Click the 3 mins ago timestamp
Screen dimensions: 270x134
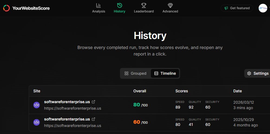pos(243,108)
